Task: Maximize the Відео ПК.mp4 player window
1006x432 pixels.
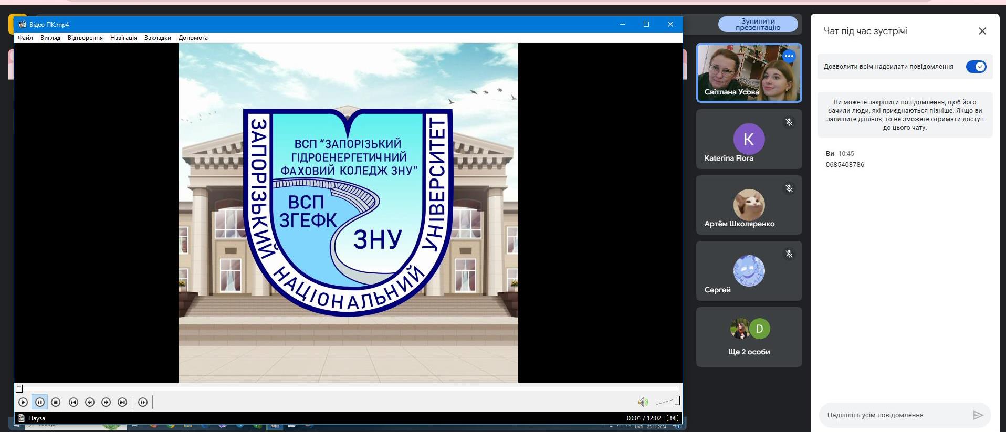Action: click(x=646, y=24)
